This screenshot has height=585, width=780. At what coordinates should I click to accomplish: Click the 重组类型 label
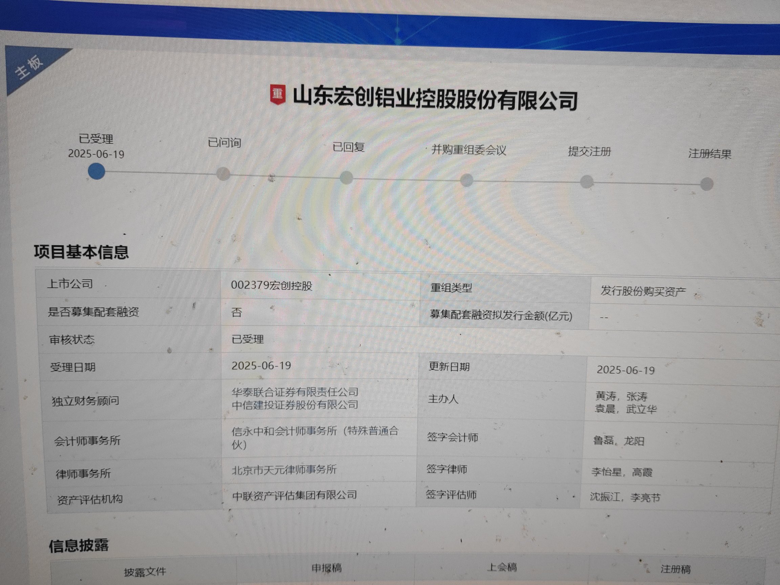point(451,288)
